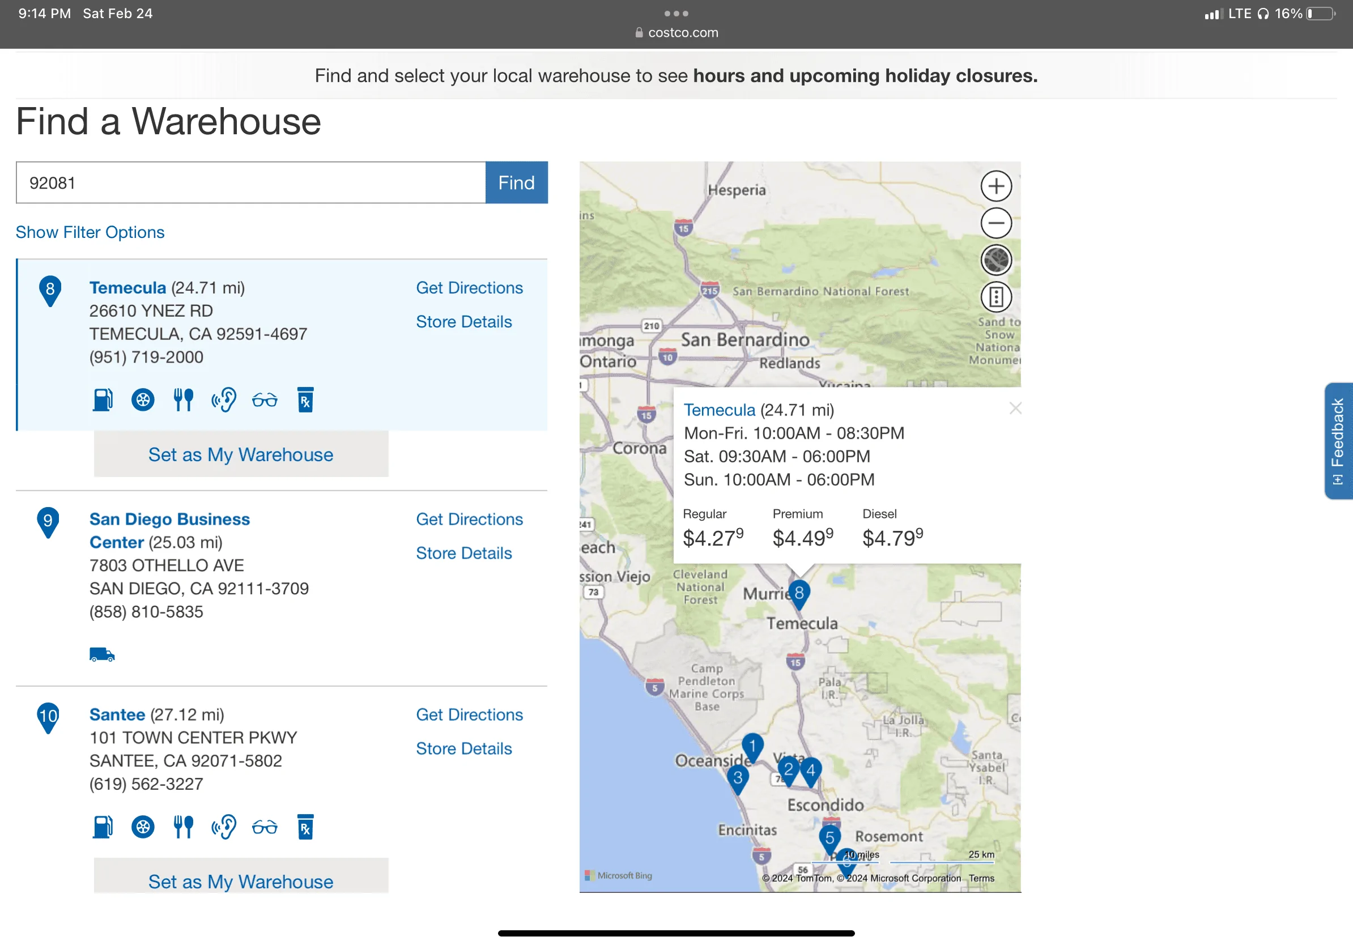
Task: Click the food court icon under Santee
Action: click(183, 827)
